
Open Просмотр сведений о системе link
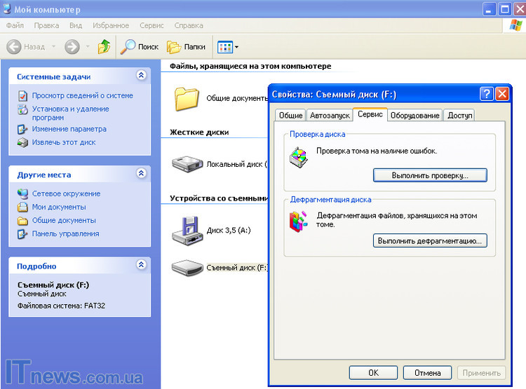pyautogui.click(x=82, y=95)
